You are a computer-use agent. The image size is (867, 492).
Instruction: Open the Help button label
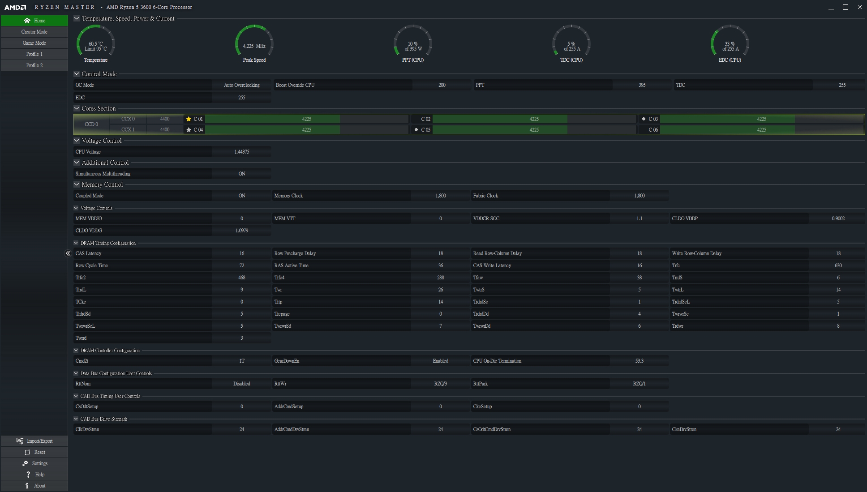coord(40,475)
